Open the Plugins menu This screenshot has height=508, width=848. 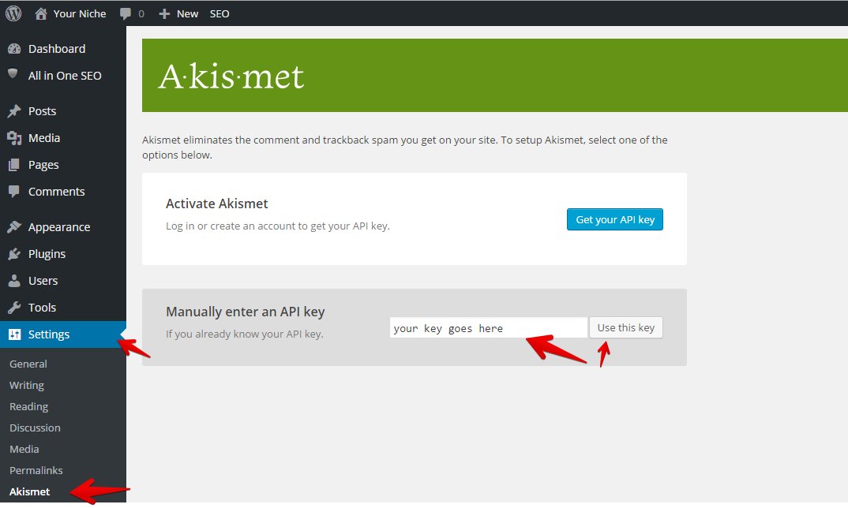(x=47, y=254)
